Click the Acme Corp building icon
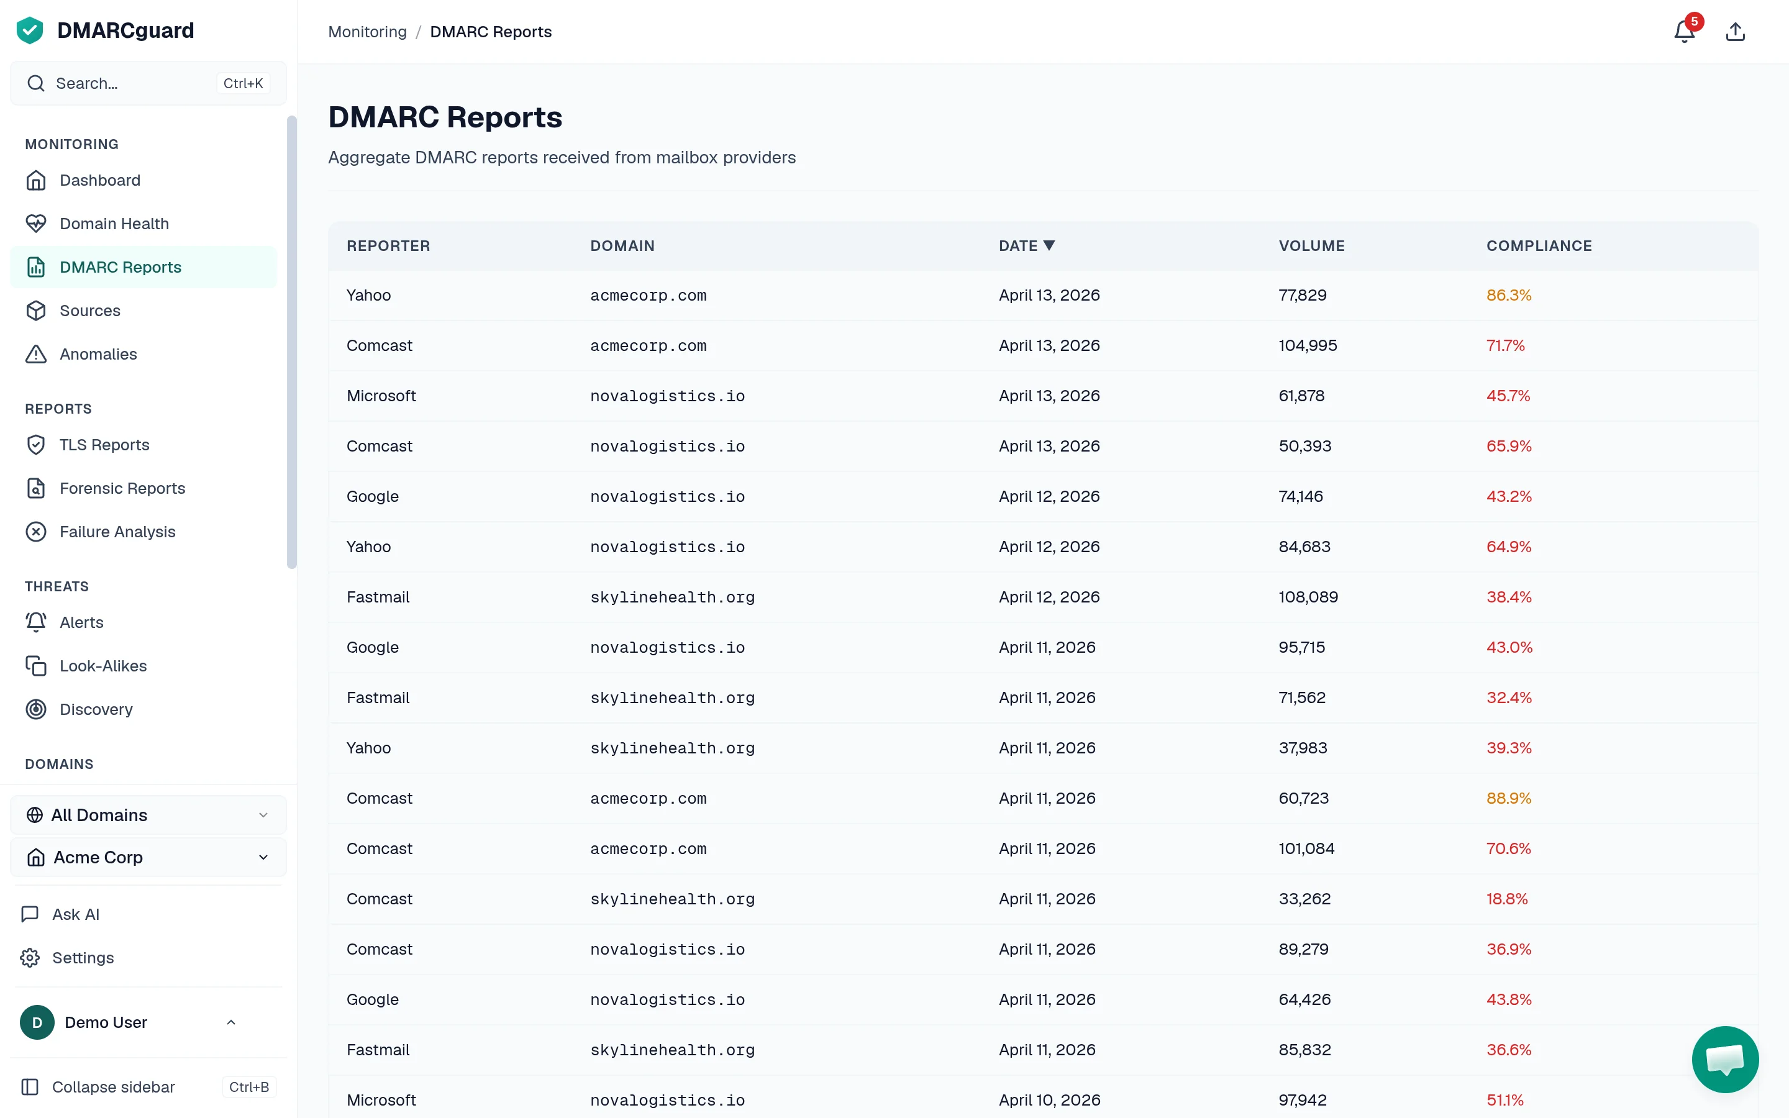 click(x=35, y=857)
